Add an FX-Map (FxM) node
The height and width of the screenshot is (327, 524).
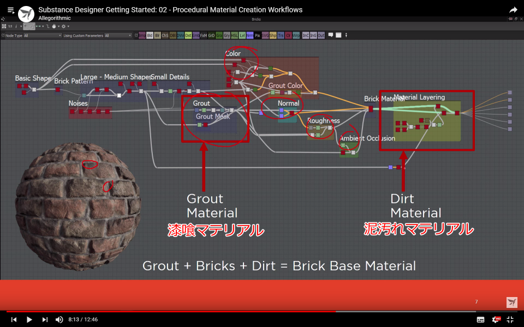[x=204, y=35]
